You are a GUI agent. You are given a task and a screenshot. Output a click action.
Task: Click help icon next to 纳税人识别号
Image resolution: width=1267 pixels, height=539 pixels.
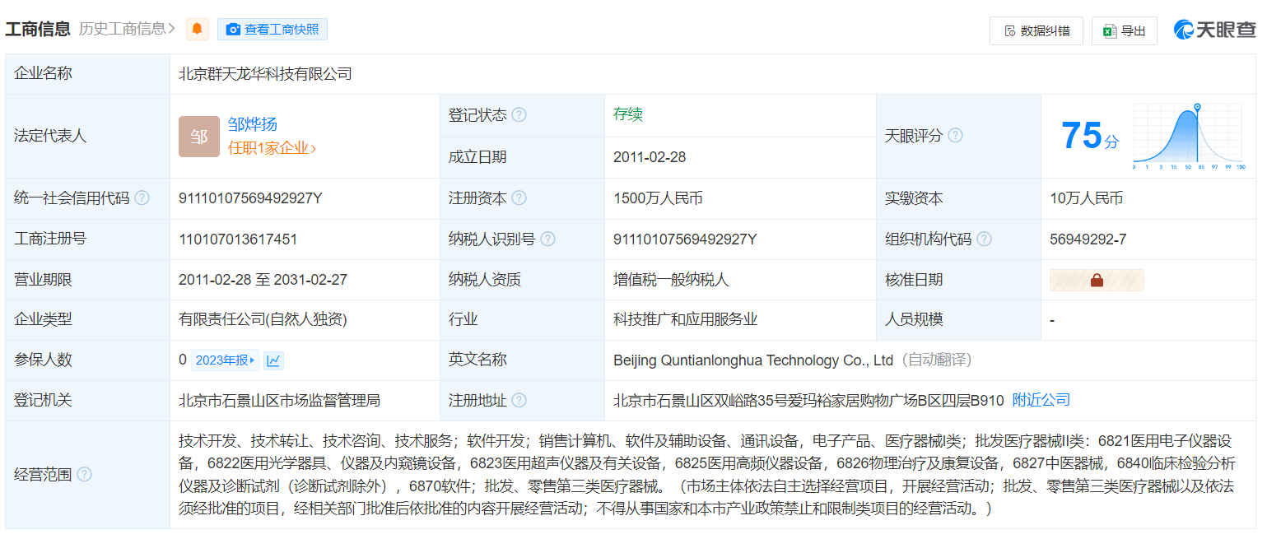547,239
